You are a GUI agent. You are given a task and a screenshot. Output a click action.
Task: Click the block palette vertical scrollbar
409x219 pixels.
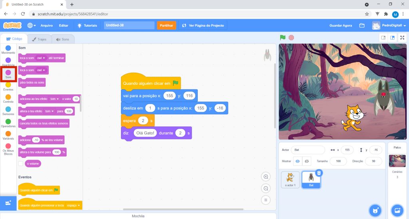point(81,104)
